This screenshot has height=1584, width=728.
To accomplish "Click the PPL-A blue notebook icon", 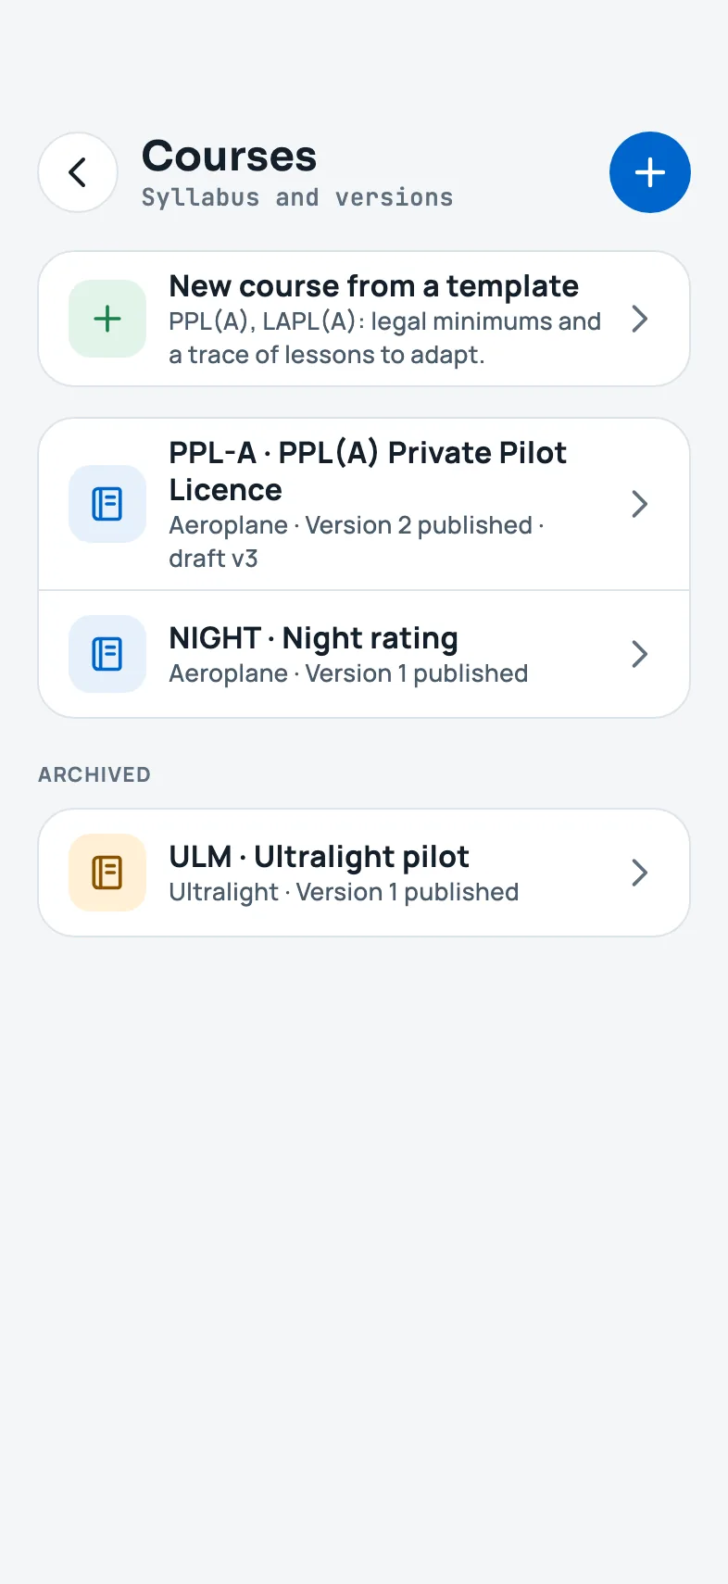I will (x=107, y=504).
